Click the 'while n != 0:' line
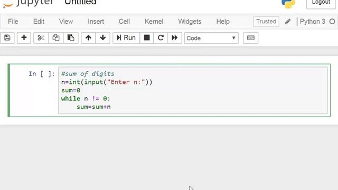Screen dimensions: 338x190 tap(86, 99)
